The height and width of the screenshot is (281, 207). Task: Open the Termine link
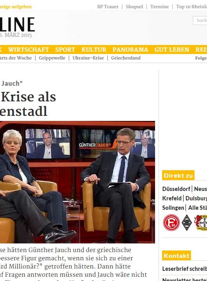[159, 7]
